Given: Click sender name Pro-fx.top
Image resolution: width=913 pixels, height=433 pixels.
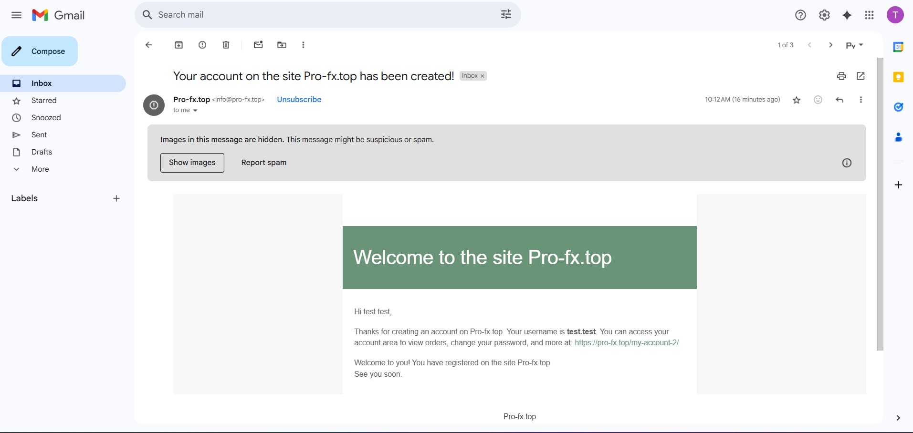Looking at the screenshot, I should (x=191, y=100).
